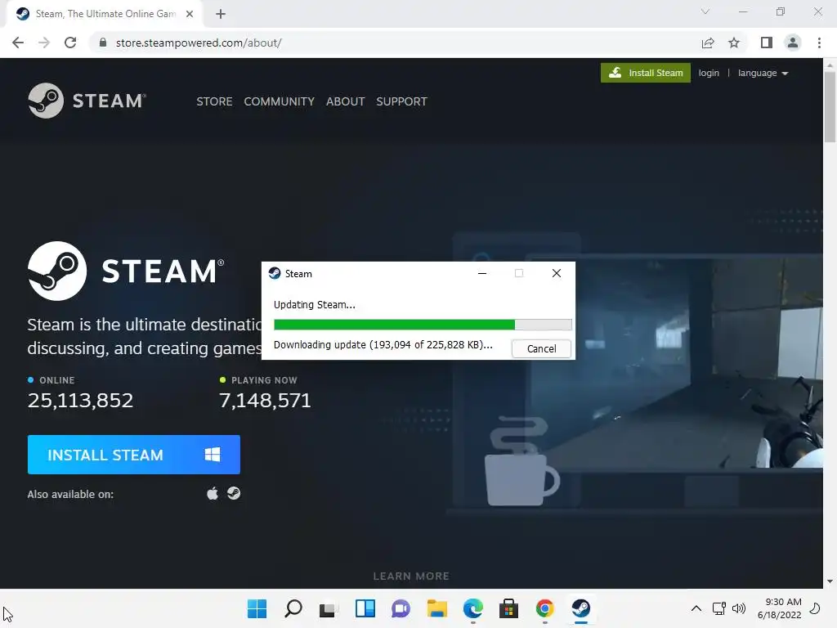837x628 pixels.
Task: Open the Chrome profile avatar
Action: point(793,43)
